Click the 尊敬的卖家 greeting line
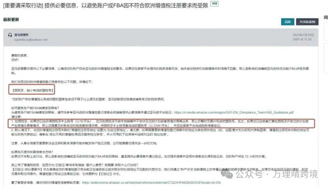This screenshot has height=187, width=328. coord(20,56)
